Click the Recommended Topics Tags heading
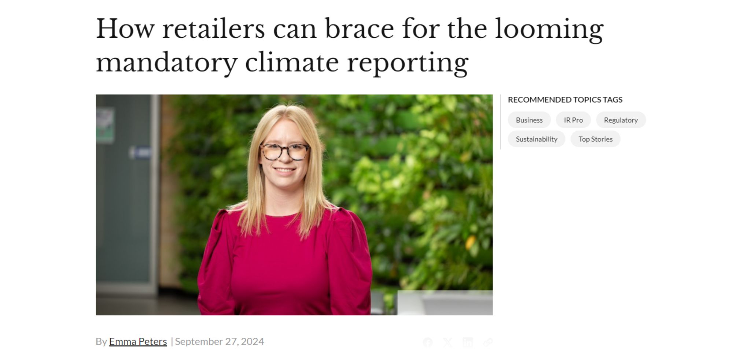This screenshot has width=733, height=363. tap(565, 100)
